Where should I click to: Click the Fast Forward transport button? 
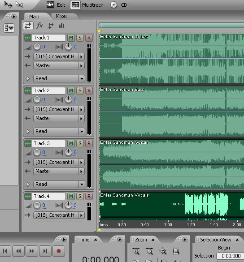pos(32,251)
